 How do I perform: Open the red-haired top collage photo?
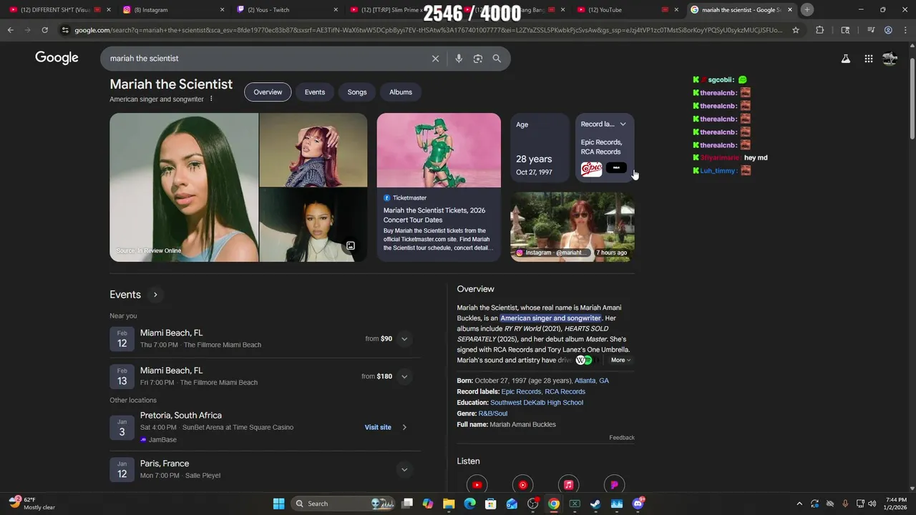click(x=313, y=149)
